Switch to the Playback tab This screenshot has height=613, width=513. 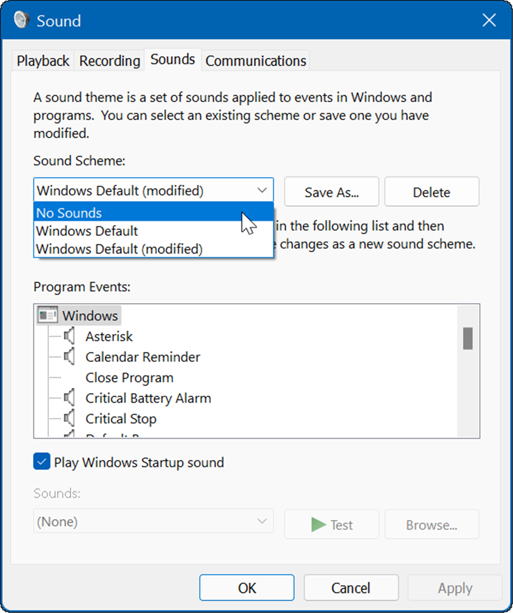(42, 60)
